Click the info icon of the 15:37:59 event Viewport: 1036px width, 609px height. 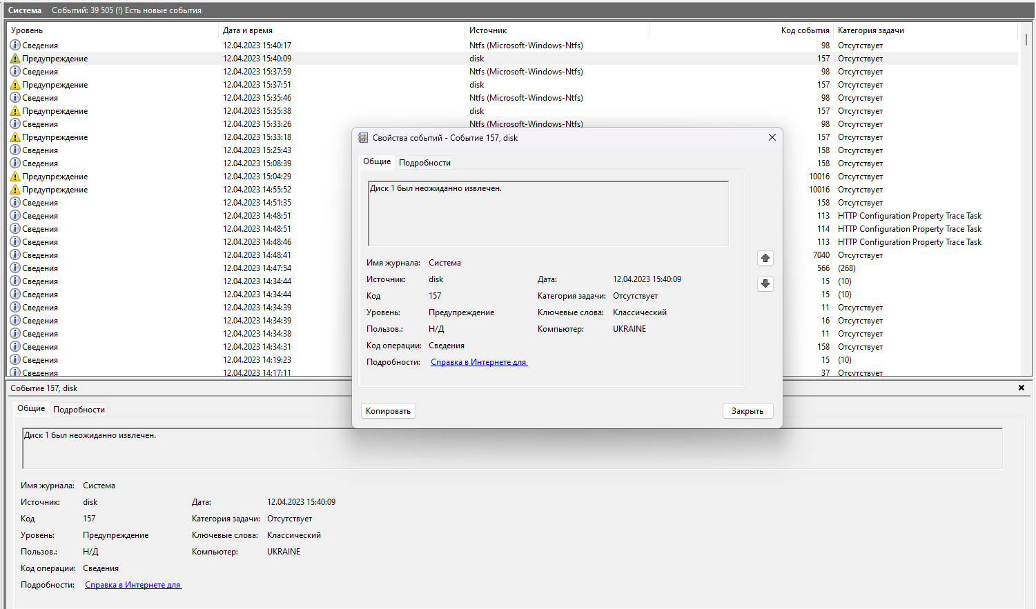[15, 72]
